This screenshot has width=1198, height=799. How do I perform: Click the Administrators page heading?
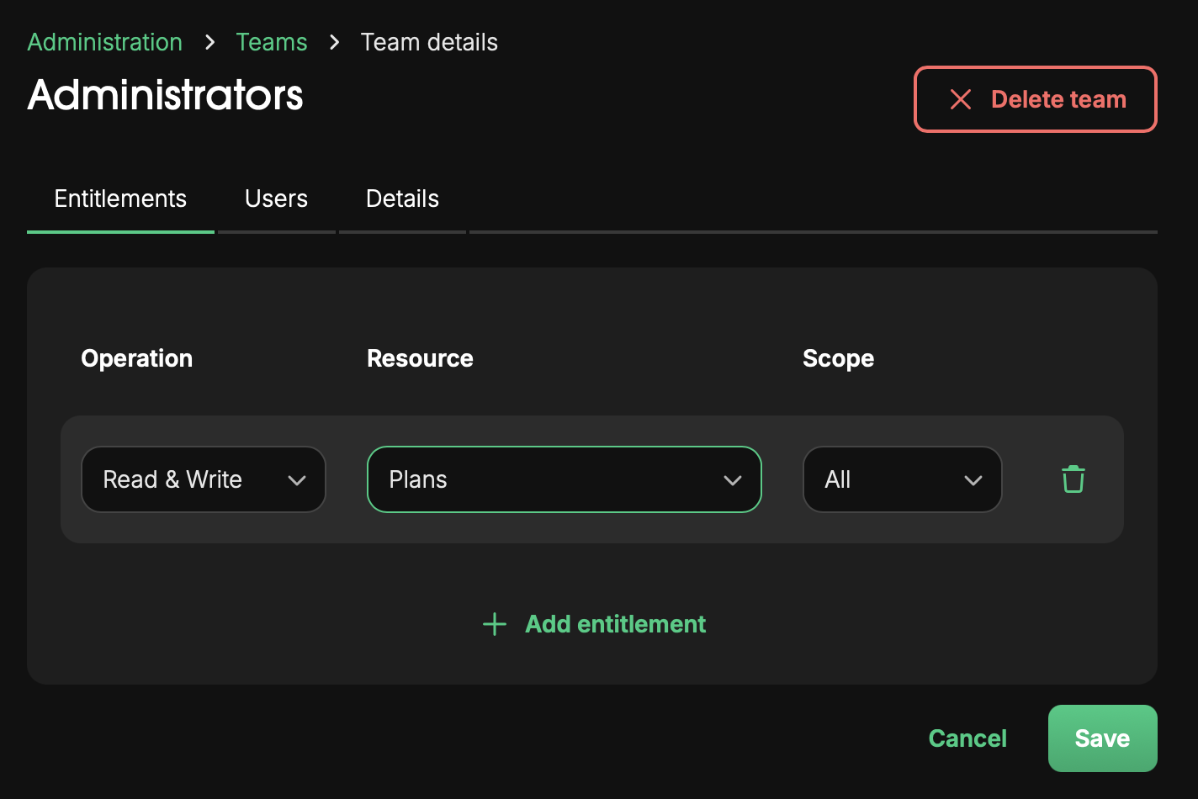point(165,94)
